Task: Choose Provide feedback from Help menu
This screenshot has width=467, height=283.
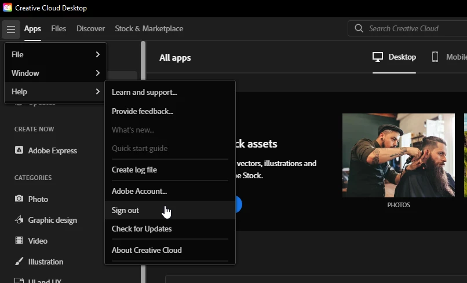Action: tap(170, 111)
